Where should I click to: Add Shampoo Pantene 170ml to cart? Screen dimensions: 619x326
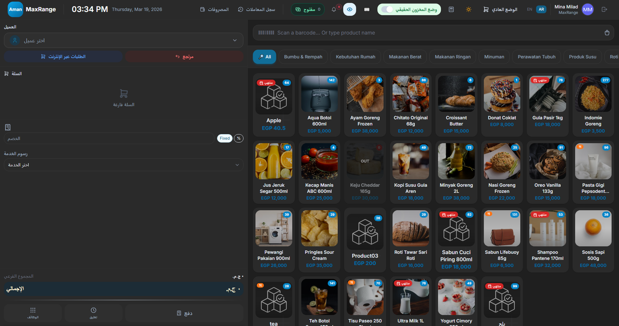[548, 240]
